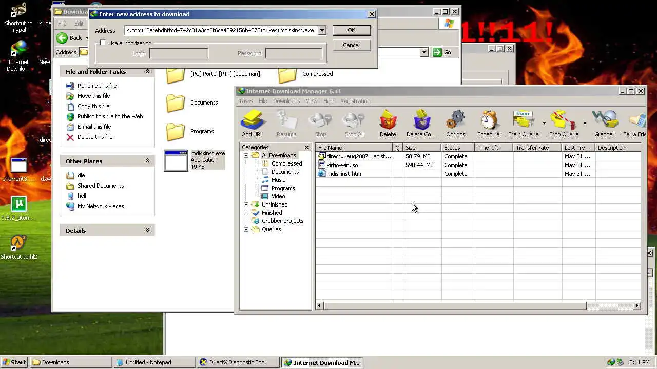Click the uTorrent 1.8.2 desktop icon

click(x=18, y=209)
